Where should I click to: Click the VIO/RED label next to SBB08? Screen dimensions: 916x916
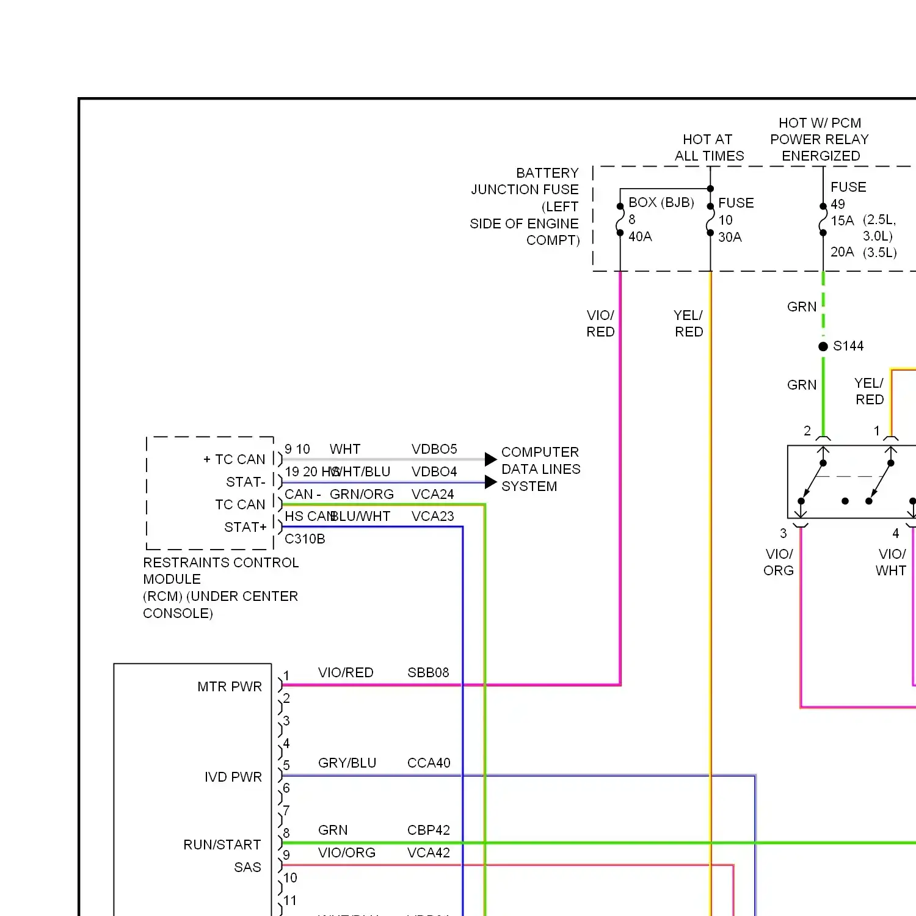(346, 672)
